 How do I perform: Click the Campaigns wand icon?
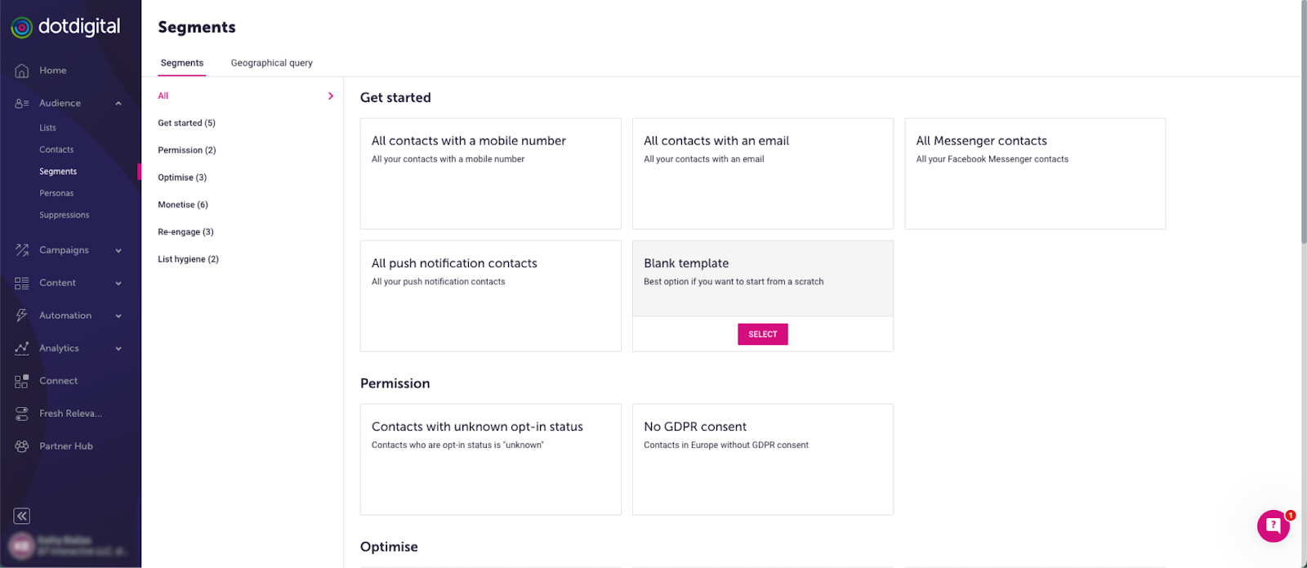click(22, 250)
